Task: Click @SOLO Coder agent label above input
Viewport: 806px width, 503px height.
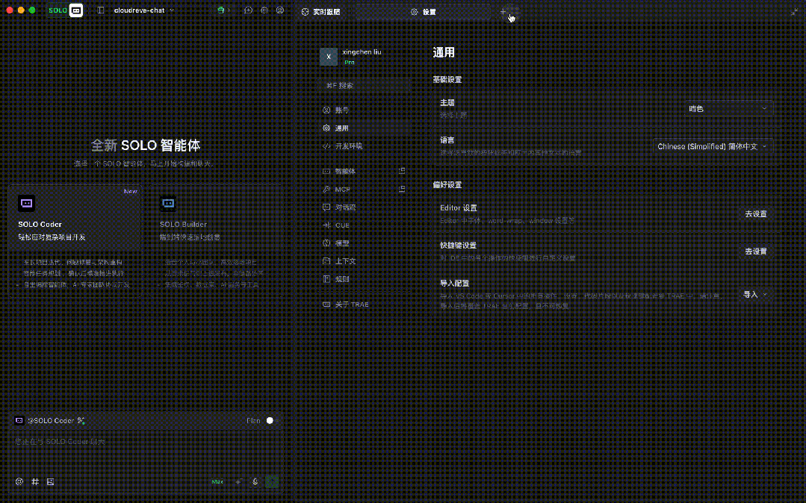Action: 51,420
